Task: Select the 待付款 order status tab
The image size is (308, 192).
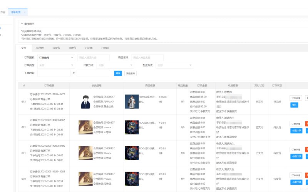Action: pos(40,48)
